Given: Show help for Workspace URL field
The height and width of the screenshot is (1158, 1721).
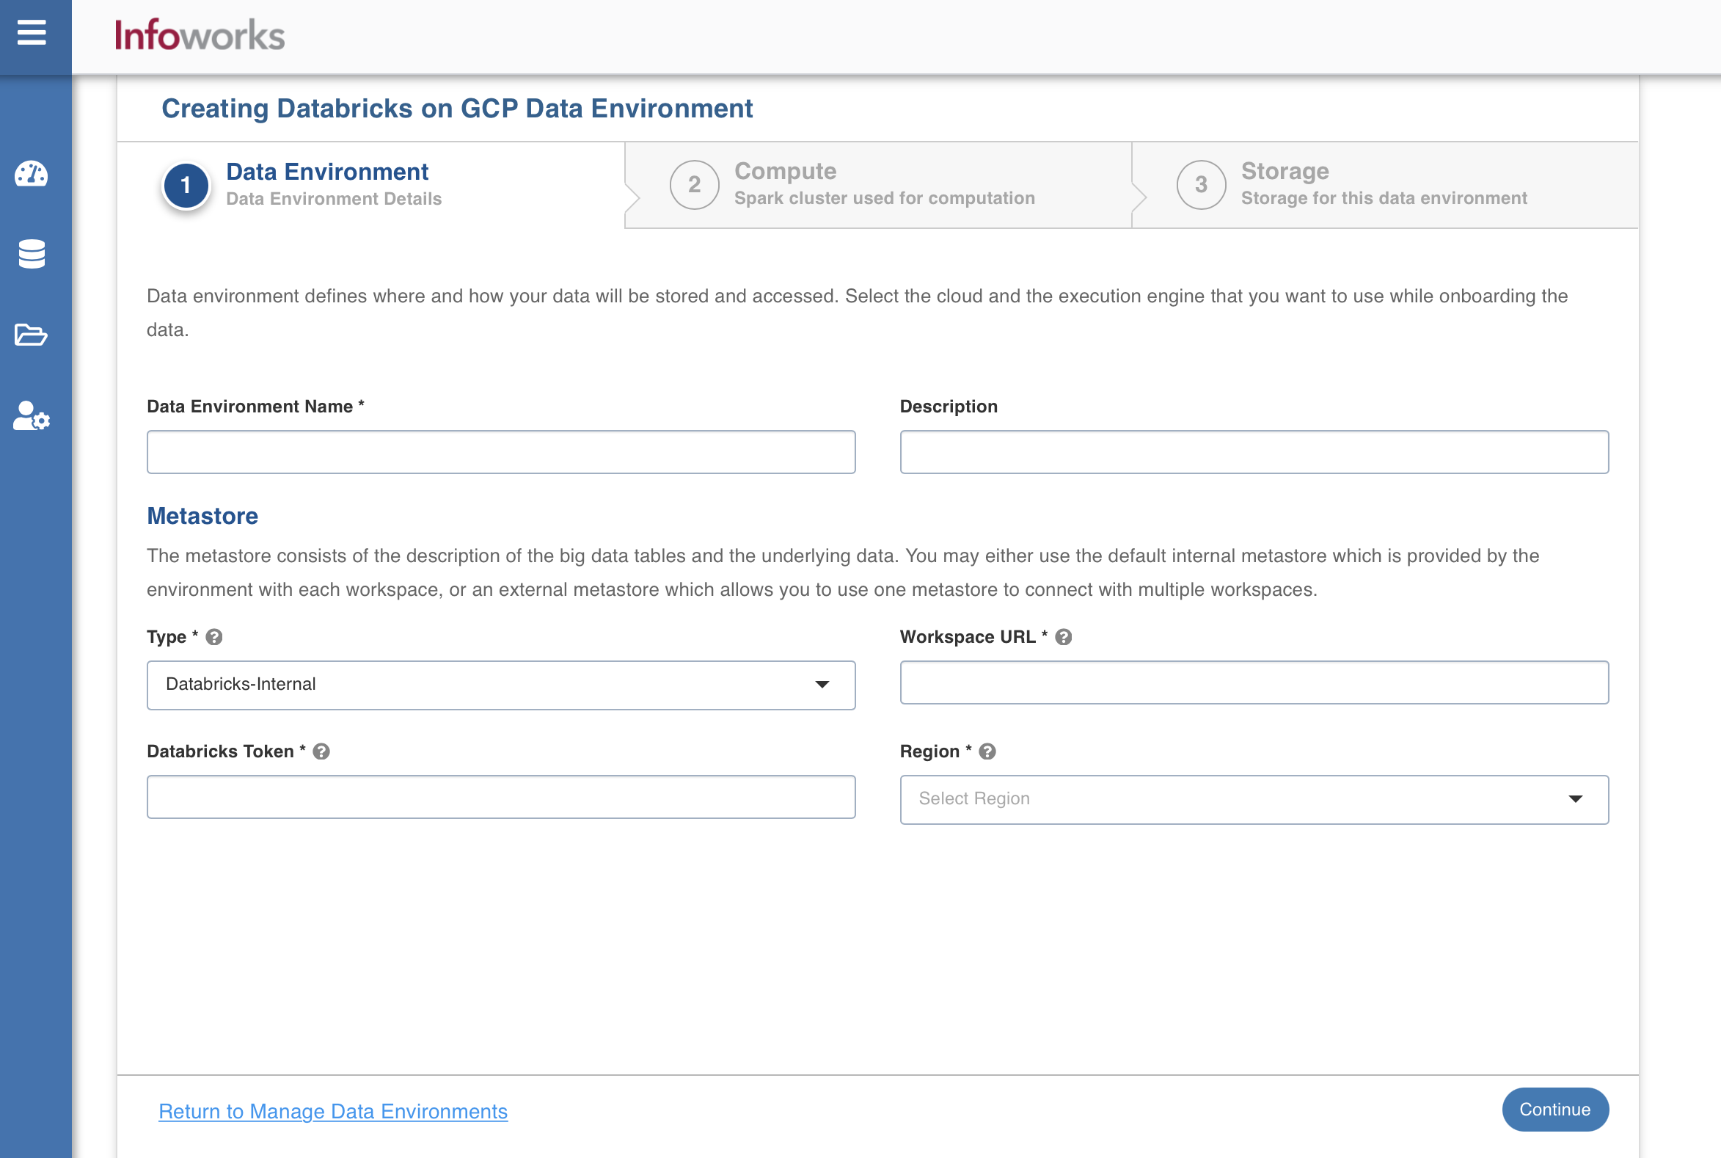Looking at the screenshot, I should [x=1063, y=636].
